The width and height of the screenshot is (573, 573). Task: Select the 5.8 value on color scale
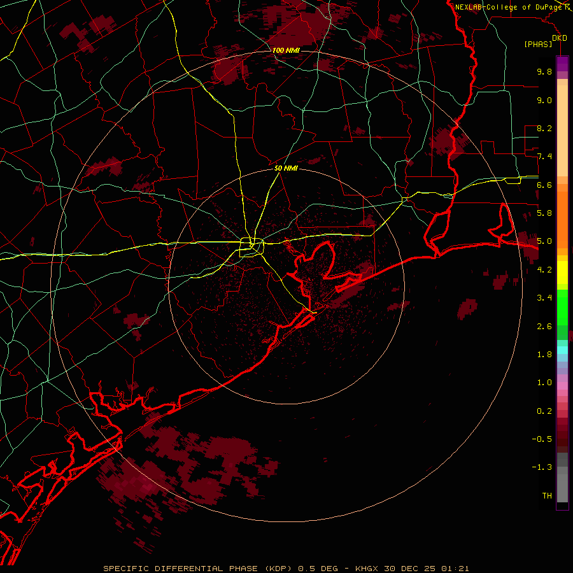(x=544, y=213)
